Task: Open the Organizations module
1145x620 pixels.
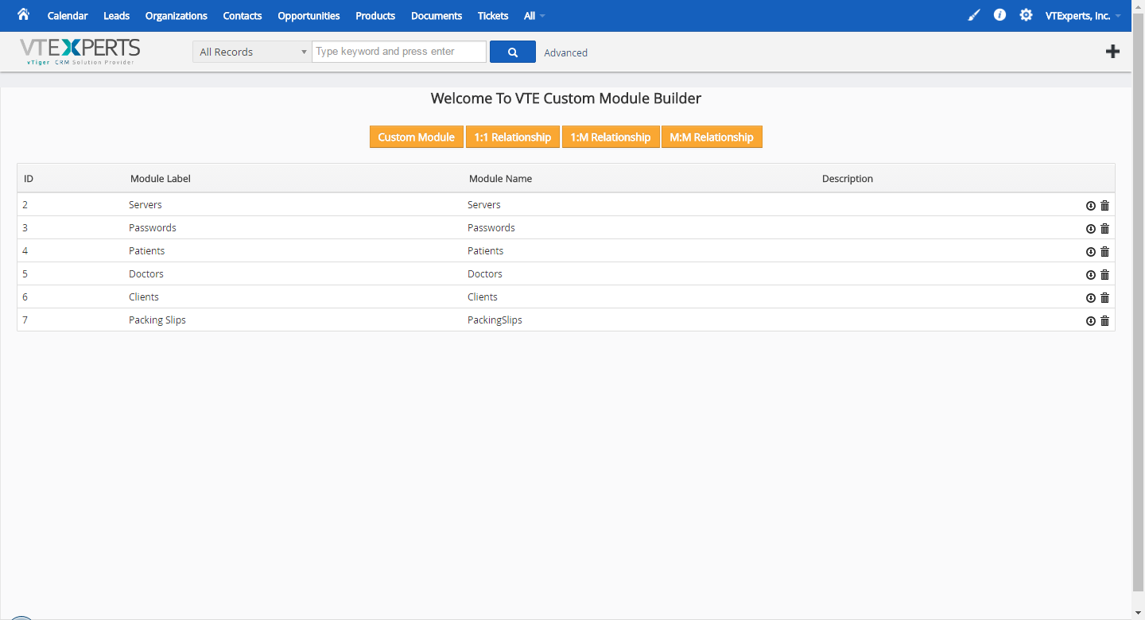Action: point(177,16)
